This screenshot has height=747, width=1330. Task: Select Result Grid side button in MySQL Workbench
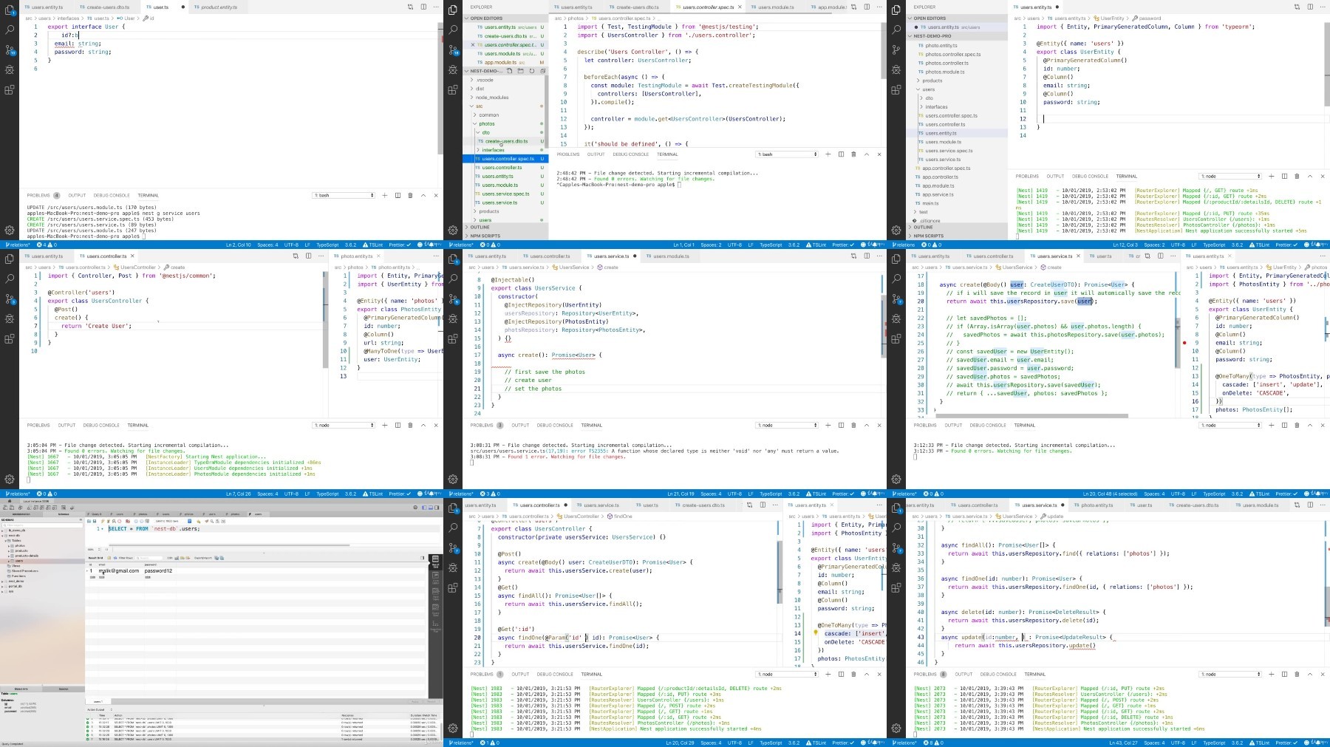pos(435,562)
